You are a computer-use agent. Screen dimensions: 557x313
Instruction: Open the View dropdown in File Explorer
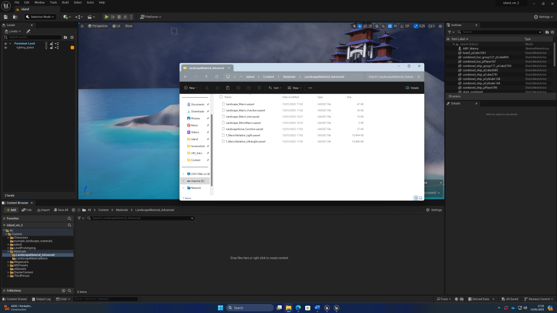pyautogui.click(x=294, y=88)
